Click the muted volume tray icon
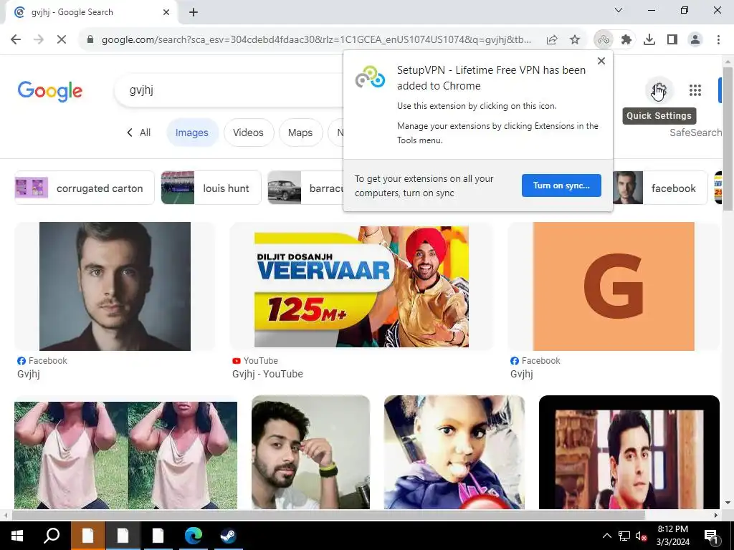This screenshot has height=550, width=734. (642, 536)
